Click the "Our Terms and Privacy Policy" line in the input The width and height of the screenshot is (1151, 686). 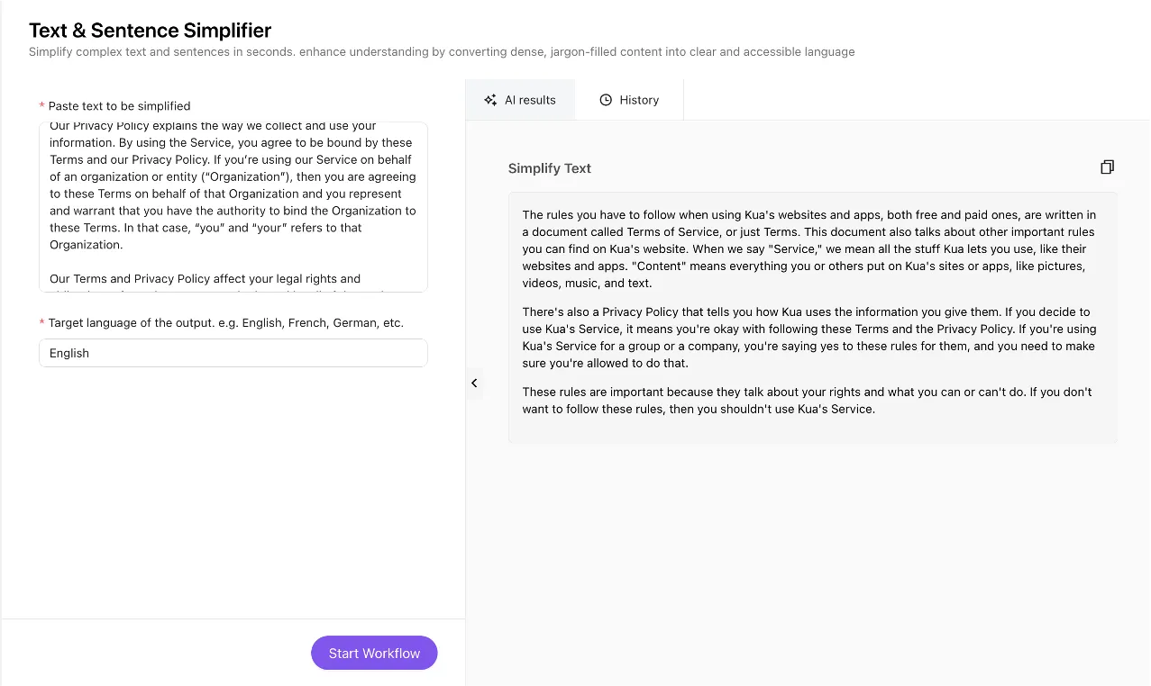click(x=205, y=279)
